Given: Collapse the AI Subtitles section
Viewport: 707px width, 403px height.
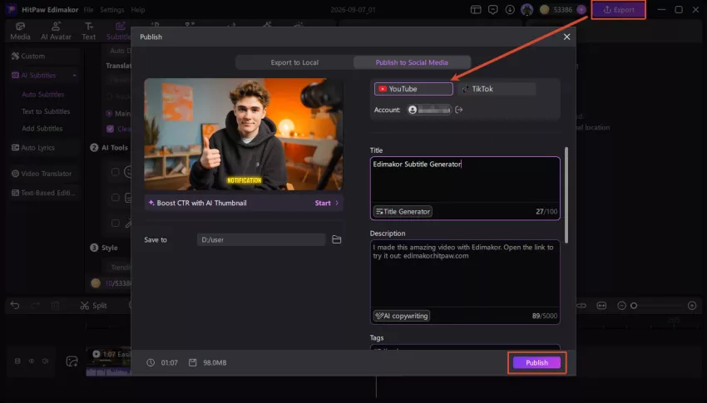Looking at the screenshot, I should (x=74, y=76).
